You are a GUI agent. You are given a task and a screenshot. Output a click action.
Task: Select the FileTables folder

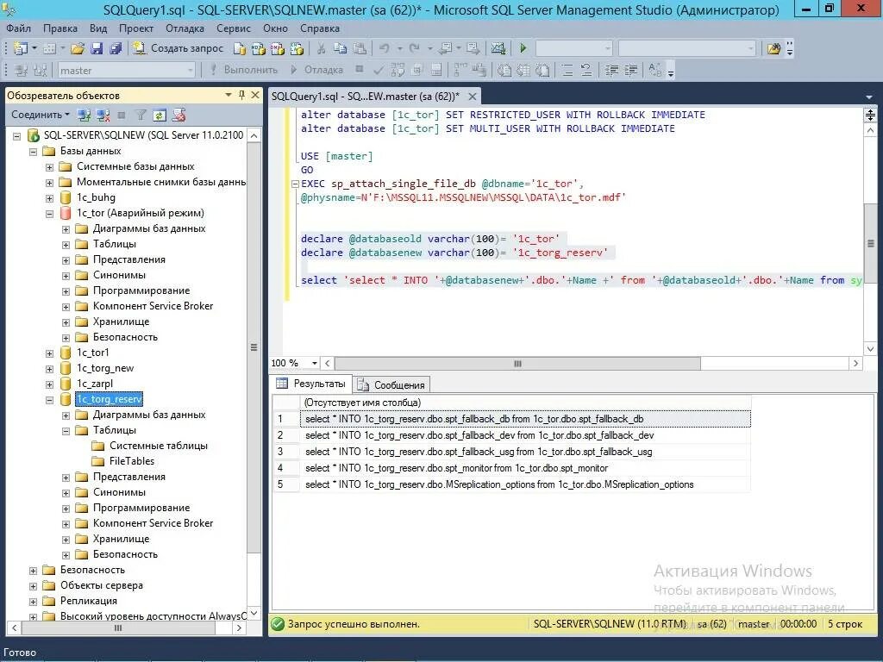pyautogui.click(x=132, y=461)
